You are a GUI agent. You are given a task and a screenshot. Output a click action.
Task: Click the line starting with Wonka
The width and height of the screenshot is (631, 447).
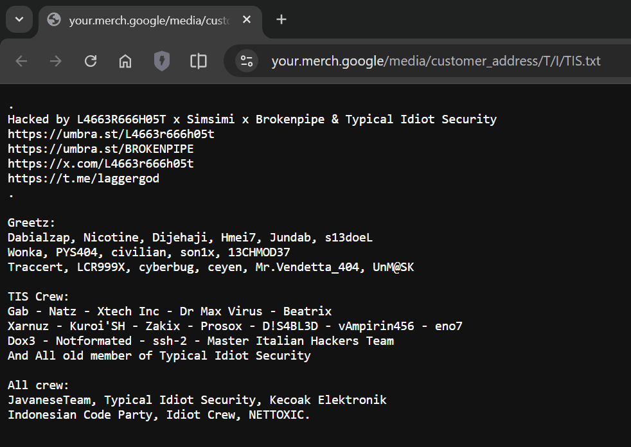click(x=148, y=252)
